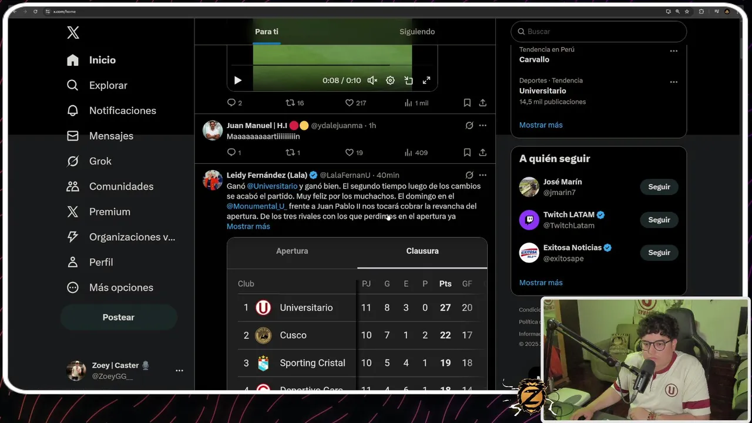Expand Más opciones menu
This screenshot has width=752, height=423.
tap(110, 287)
